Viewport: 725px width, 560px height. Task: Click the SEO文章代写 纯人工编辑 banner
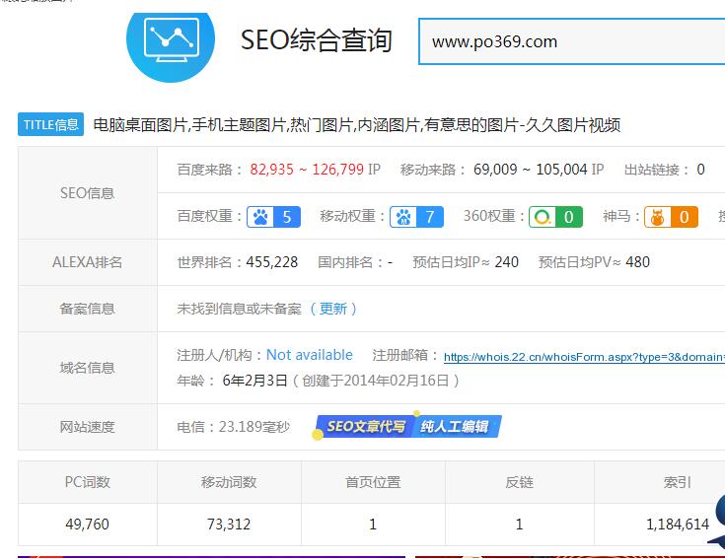tap(406, 427)
